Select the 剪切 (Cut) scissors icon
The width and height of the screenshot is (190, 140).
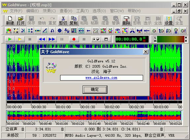pyautogui.click(x=63, y=20)
